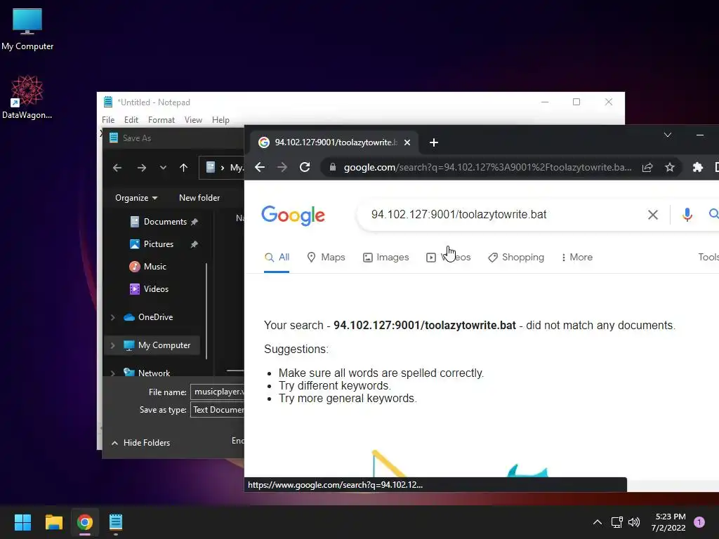Select OneDrive in Save As sidebar
Viewport: 719px width, 539px height.
click(149, 317)
